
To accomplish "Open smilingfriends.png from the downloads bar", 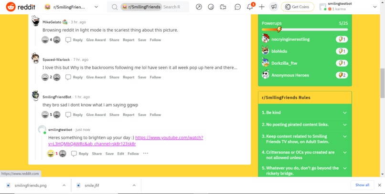I will 31,185.
